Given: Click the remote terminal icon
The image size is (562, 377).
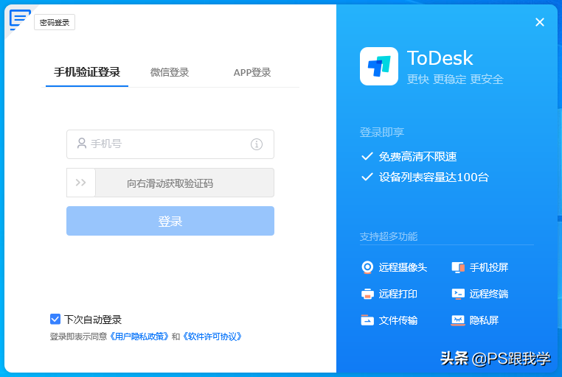Looking at the screenshot, I should (458, 294).
